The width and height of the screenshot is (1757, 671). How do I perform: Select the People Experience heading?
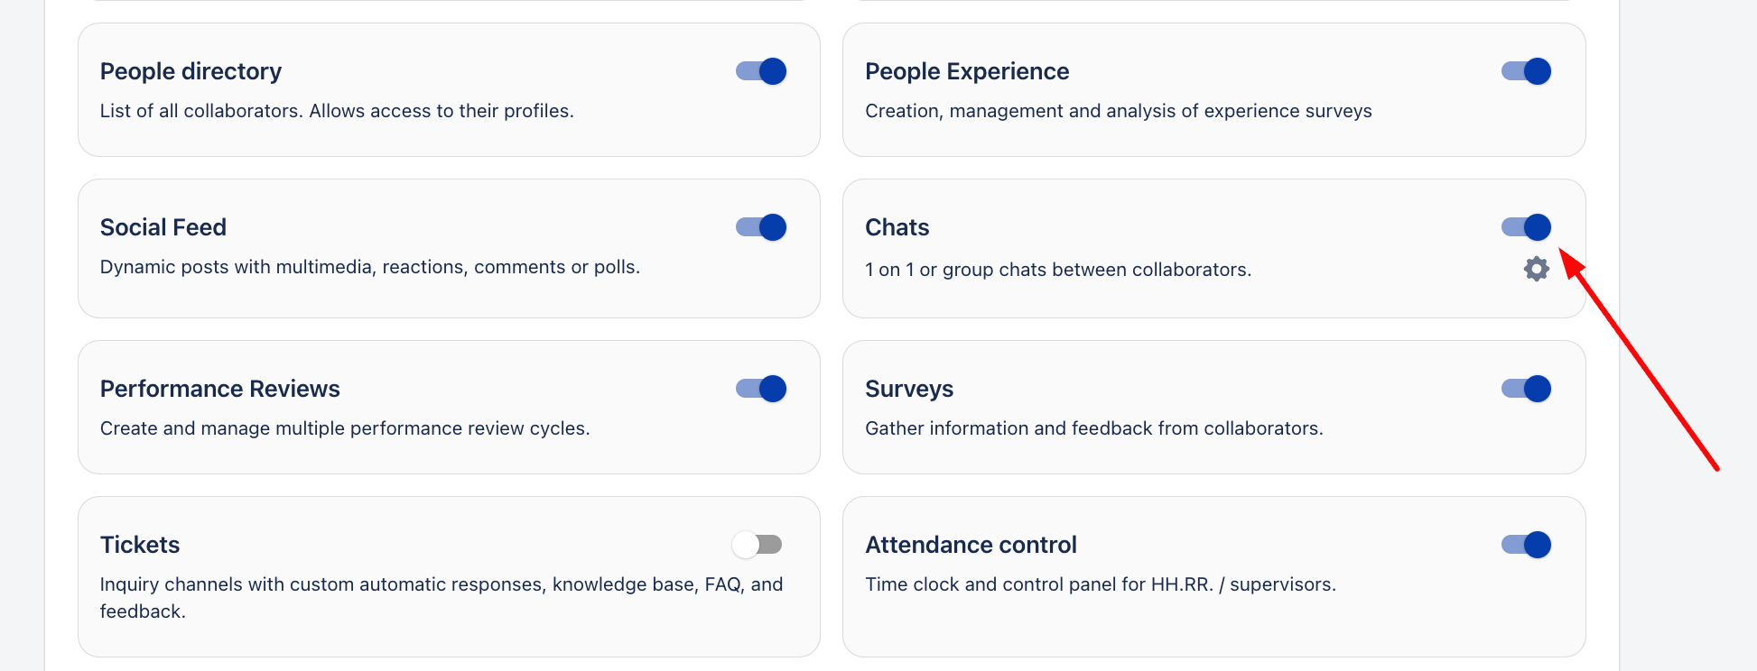coord(966,71)
